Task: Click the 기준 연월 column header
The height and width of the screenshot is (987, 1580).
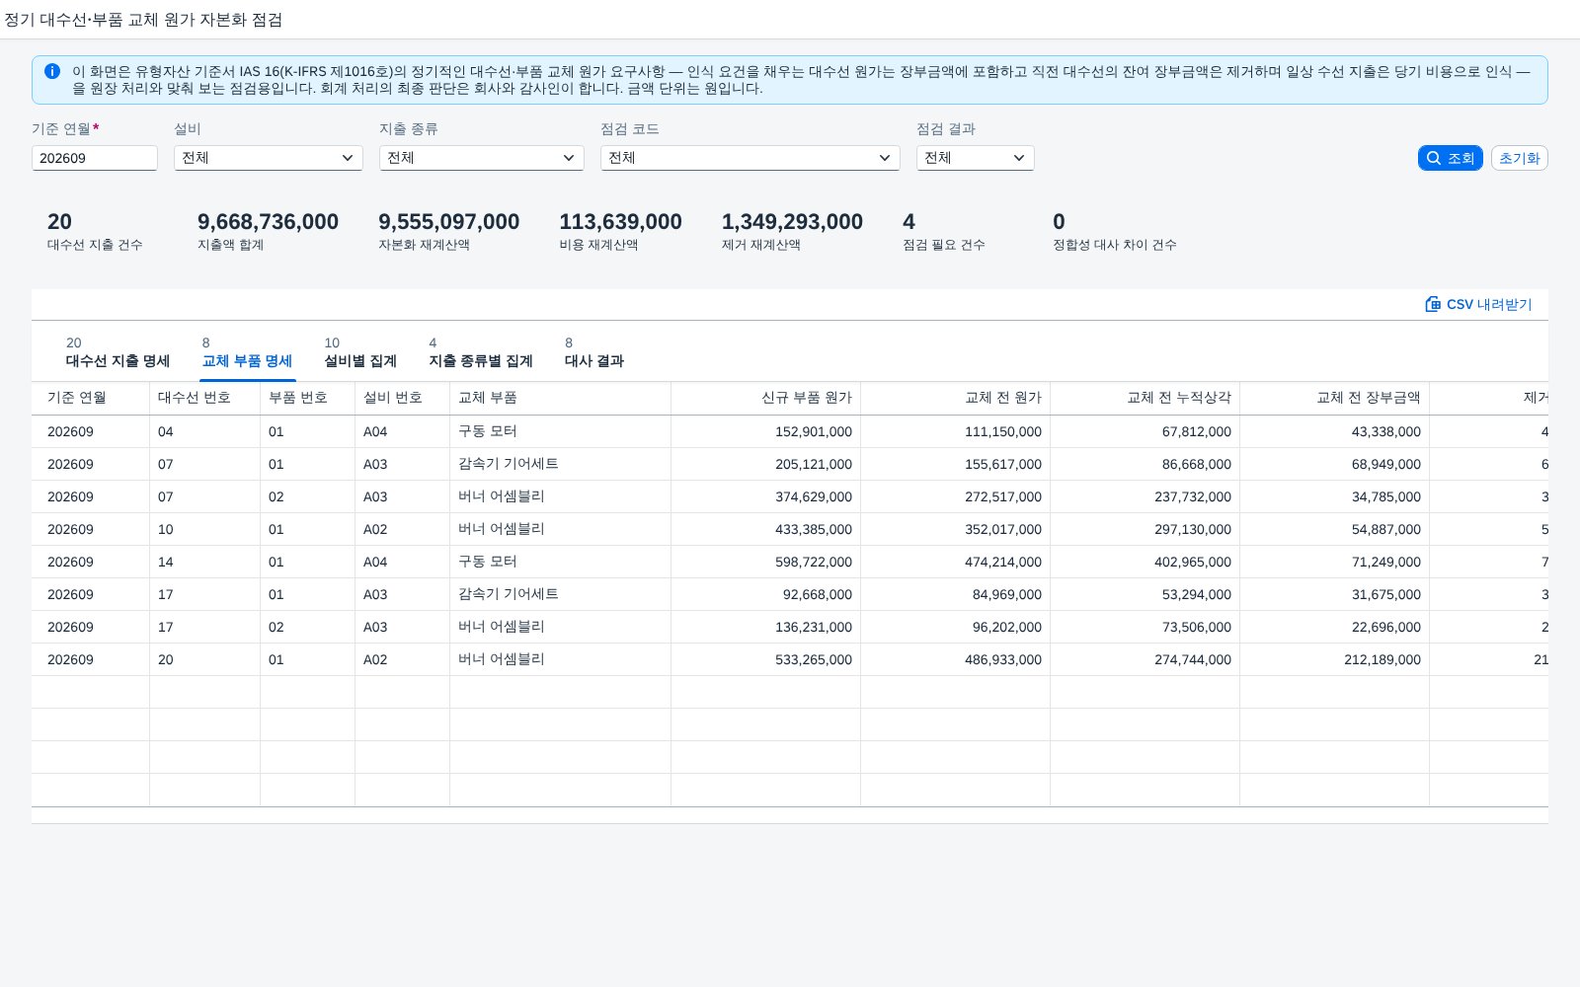Action: 90,398
